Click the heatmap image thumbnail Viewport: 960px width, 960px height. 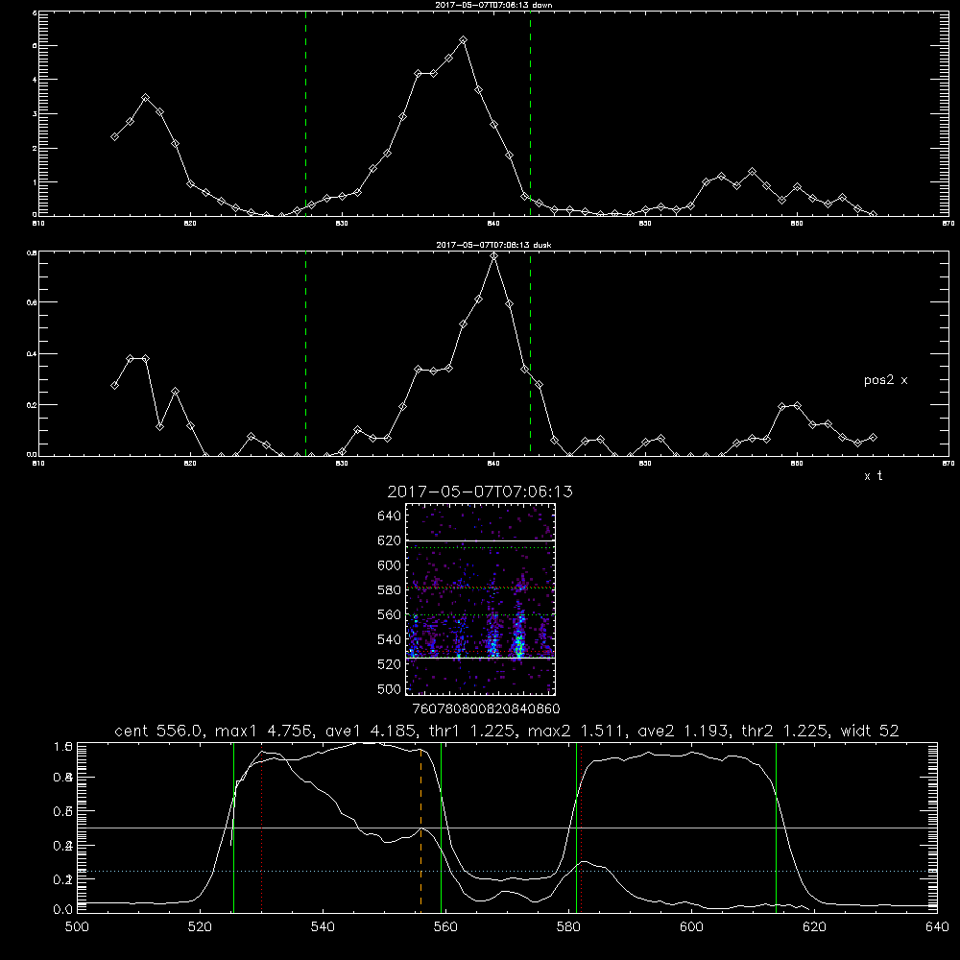click(x=481, y=599)
